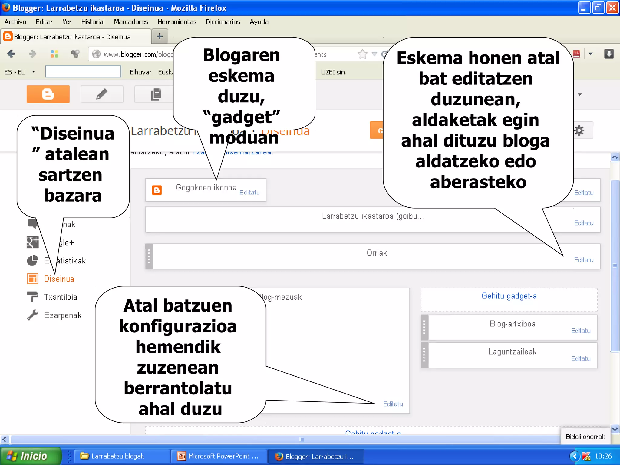The image size is (620, 465).
Task: Click UZEI sin. toolbar button
Action: (334, 72)
